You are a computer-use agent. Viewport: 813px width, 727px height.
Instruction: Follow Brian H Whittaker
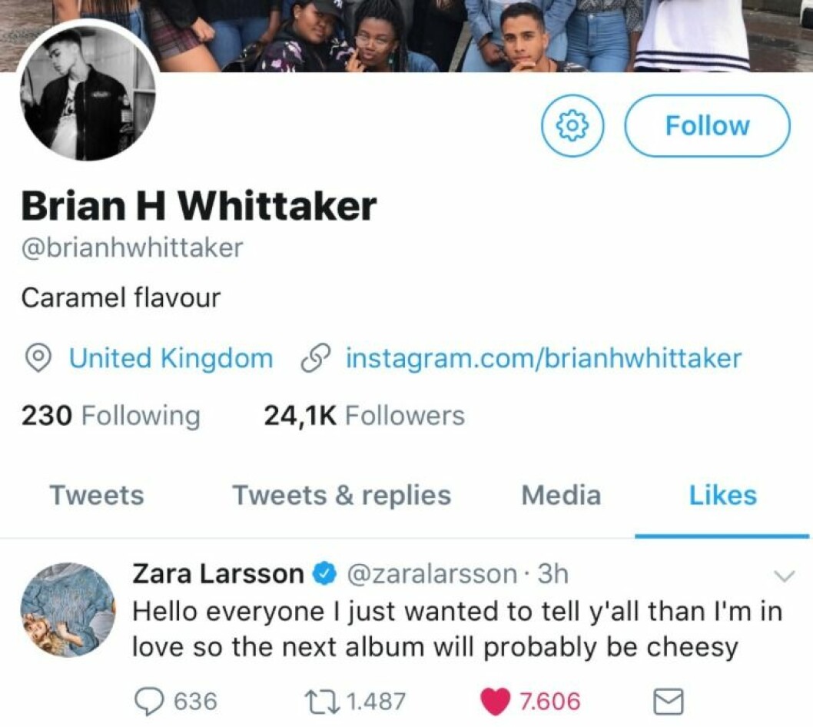707,125
